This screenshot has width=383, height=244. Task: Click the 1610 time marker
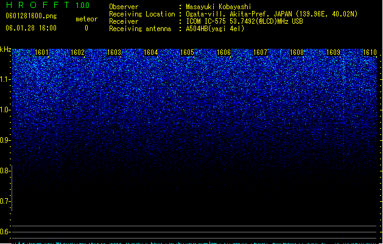[x=370, y=52]
